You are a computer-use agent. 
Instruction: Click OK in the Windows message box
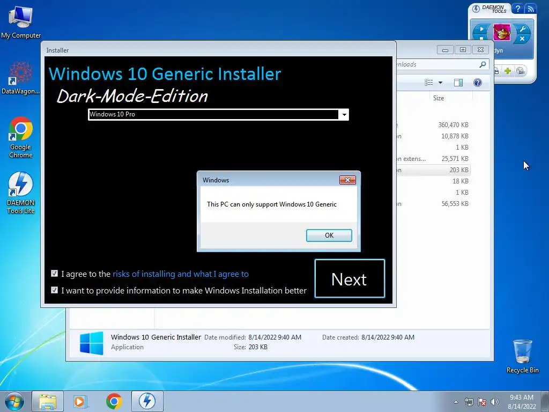point(329,236)
